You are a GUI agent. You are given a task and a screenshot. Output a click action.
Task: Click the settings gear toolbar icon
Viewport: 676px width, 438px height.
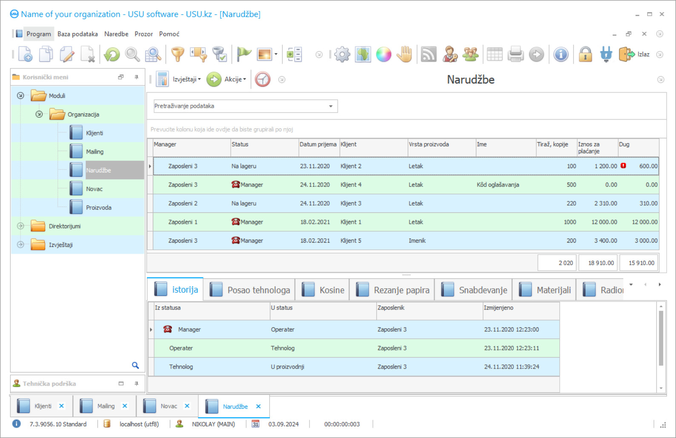coord(342,54)
